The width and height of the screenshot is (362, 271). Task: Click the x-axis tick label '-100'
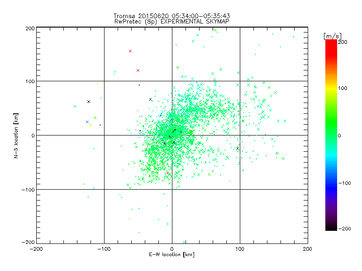(104, 249)
